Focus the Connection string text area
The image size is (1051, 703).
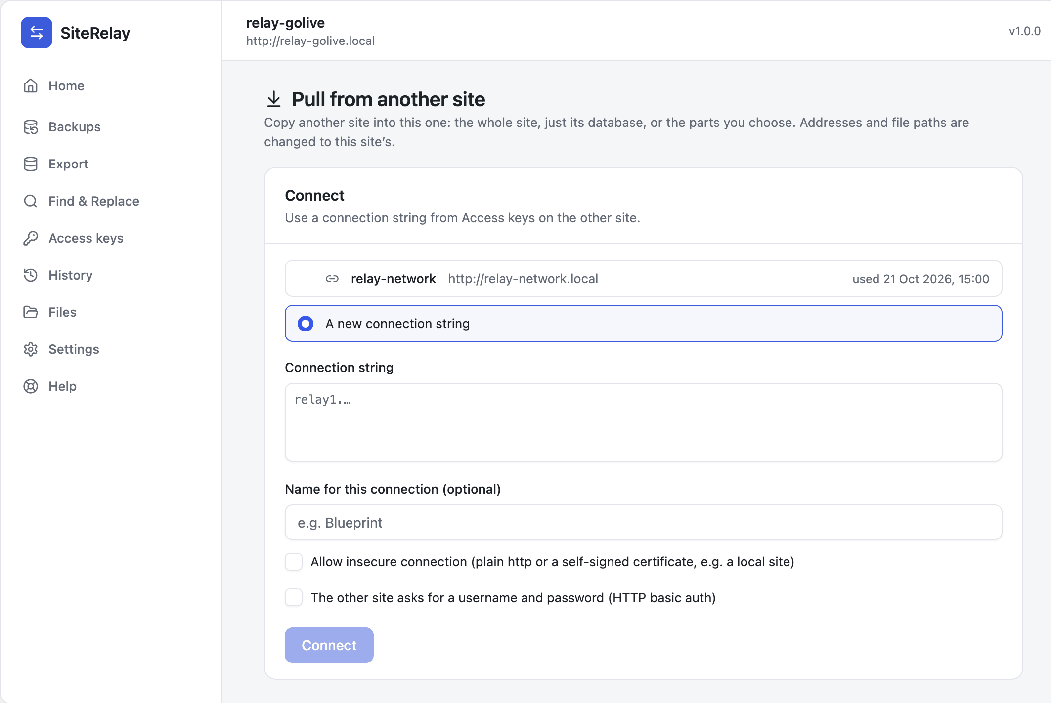[x=643, y=422]
